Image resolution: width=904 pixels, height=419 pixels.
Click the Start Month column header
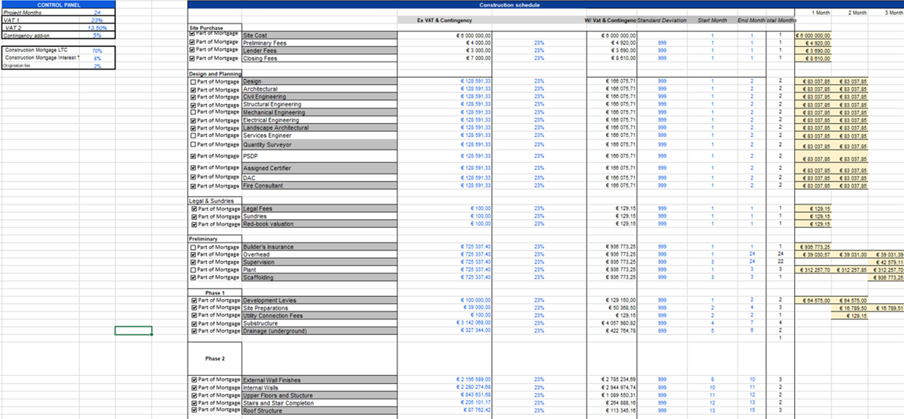(712, 20)
